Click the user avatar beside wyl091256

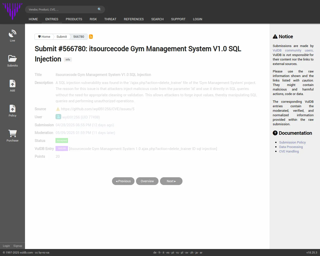point(58,117)
